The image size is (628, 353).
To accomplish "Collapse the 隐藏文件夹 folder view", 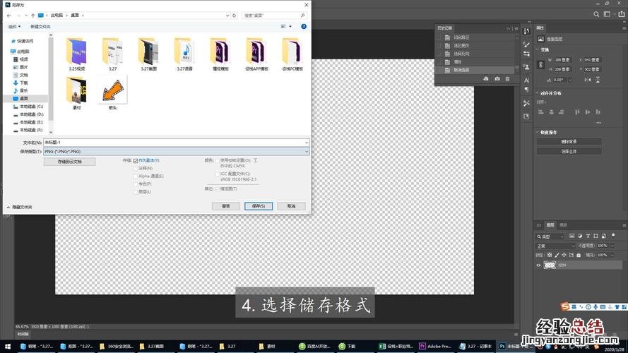I will point(19,207).
